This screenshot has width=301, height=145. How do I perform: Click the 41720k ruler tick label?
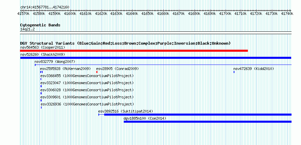[x=256, y=14]
